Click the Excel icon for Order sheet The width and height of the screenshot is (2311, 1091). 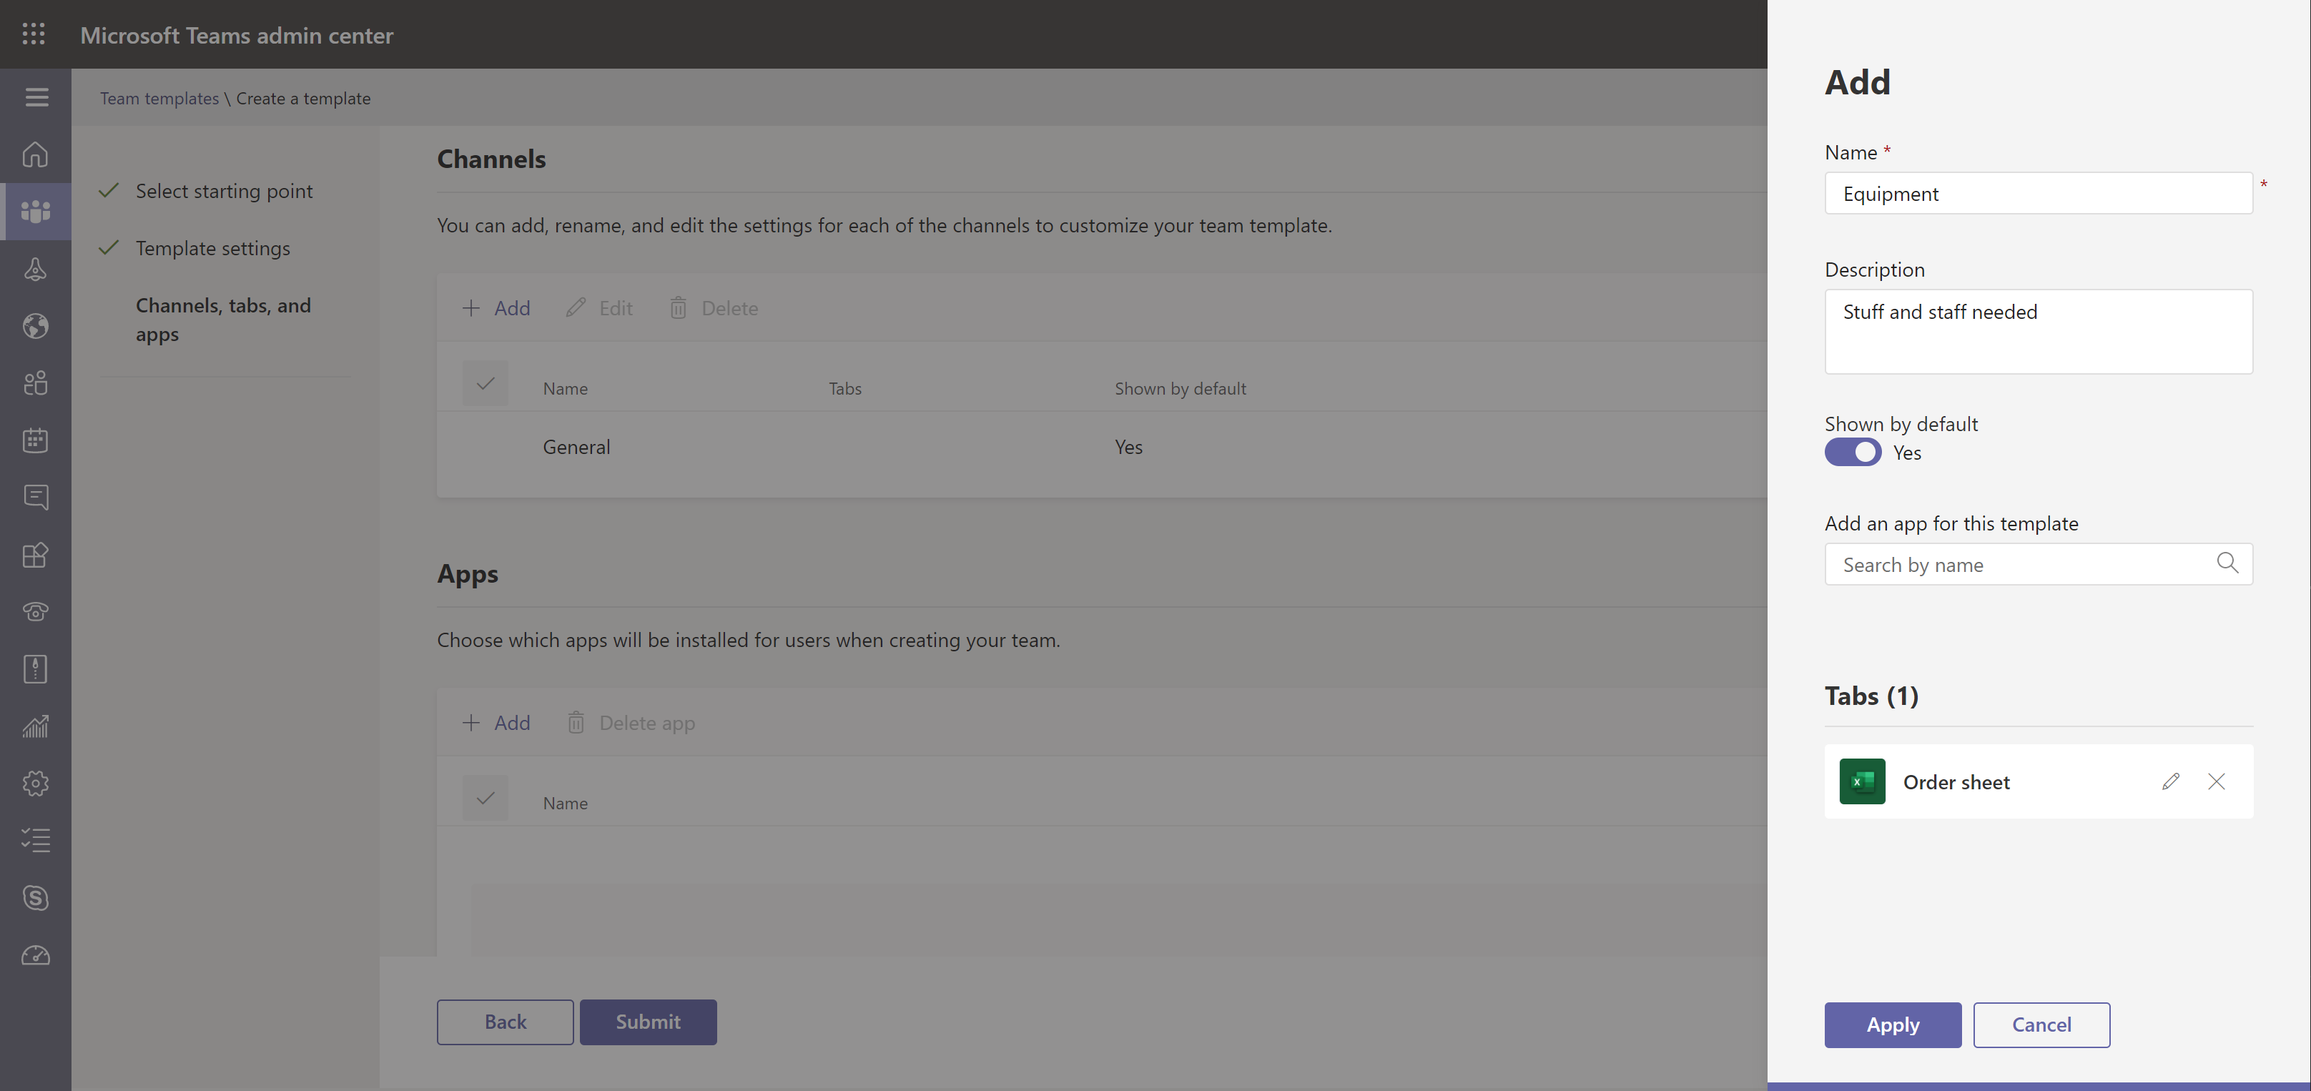coord(1861,781)
